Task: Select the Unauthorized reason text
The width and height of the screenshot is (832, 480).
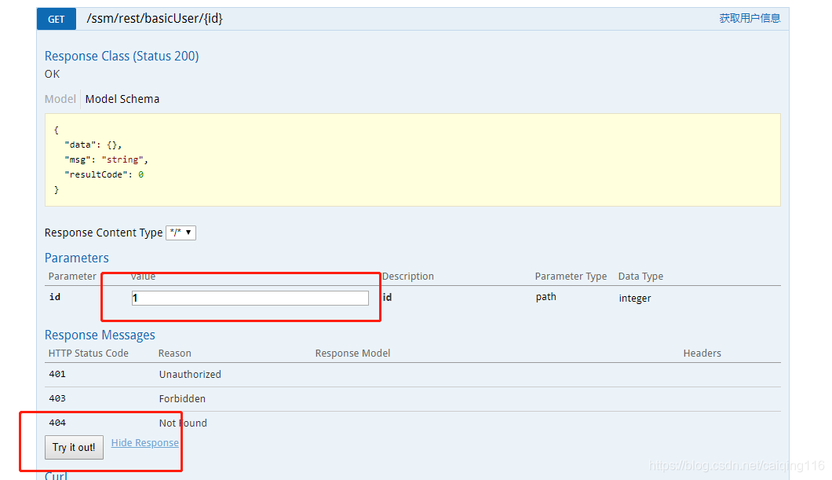Action: tap(190, 374)
